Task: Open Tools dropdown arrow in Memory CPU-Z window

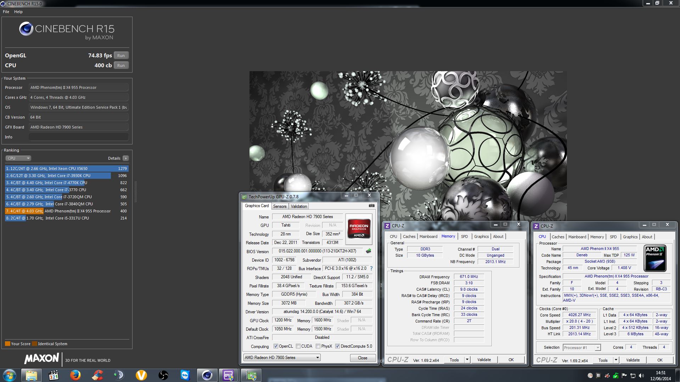Action: coord(467,360)
